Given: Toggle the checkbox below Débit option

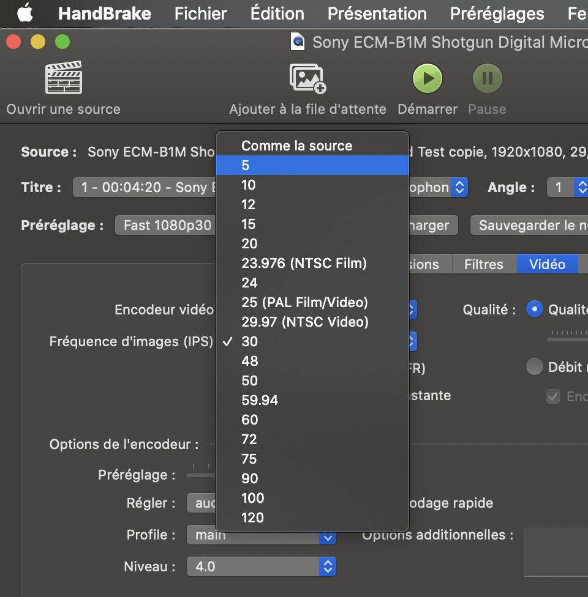Looking at the screenshot, I should pos(553,396).
